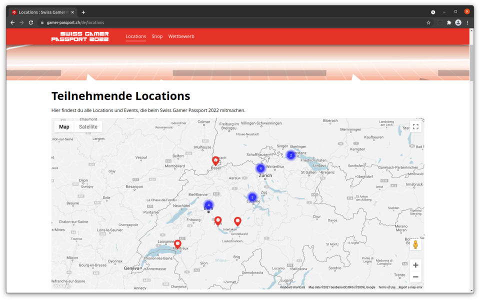
Task: Zoom in the map with plus button
Action: 415,265
